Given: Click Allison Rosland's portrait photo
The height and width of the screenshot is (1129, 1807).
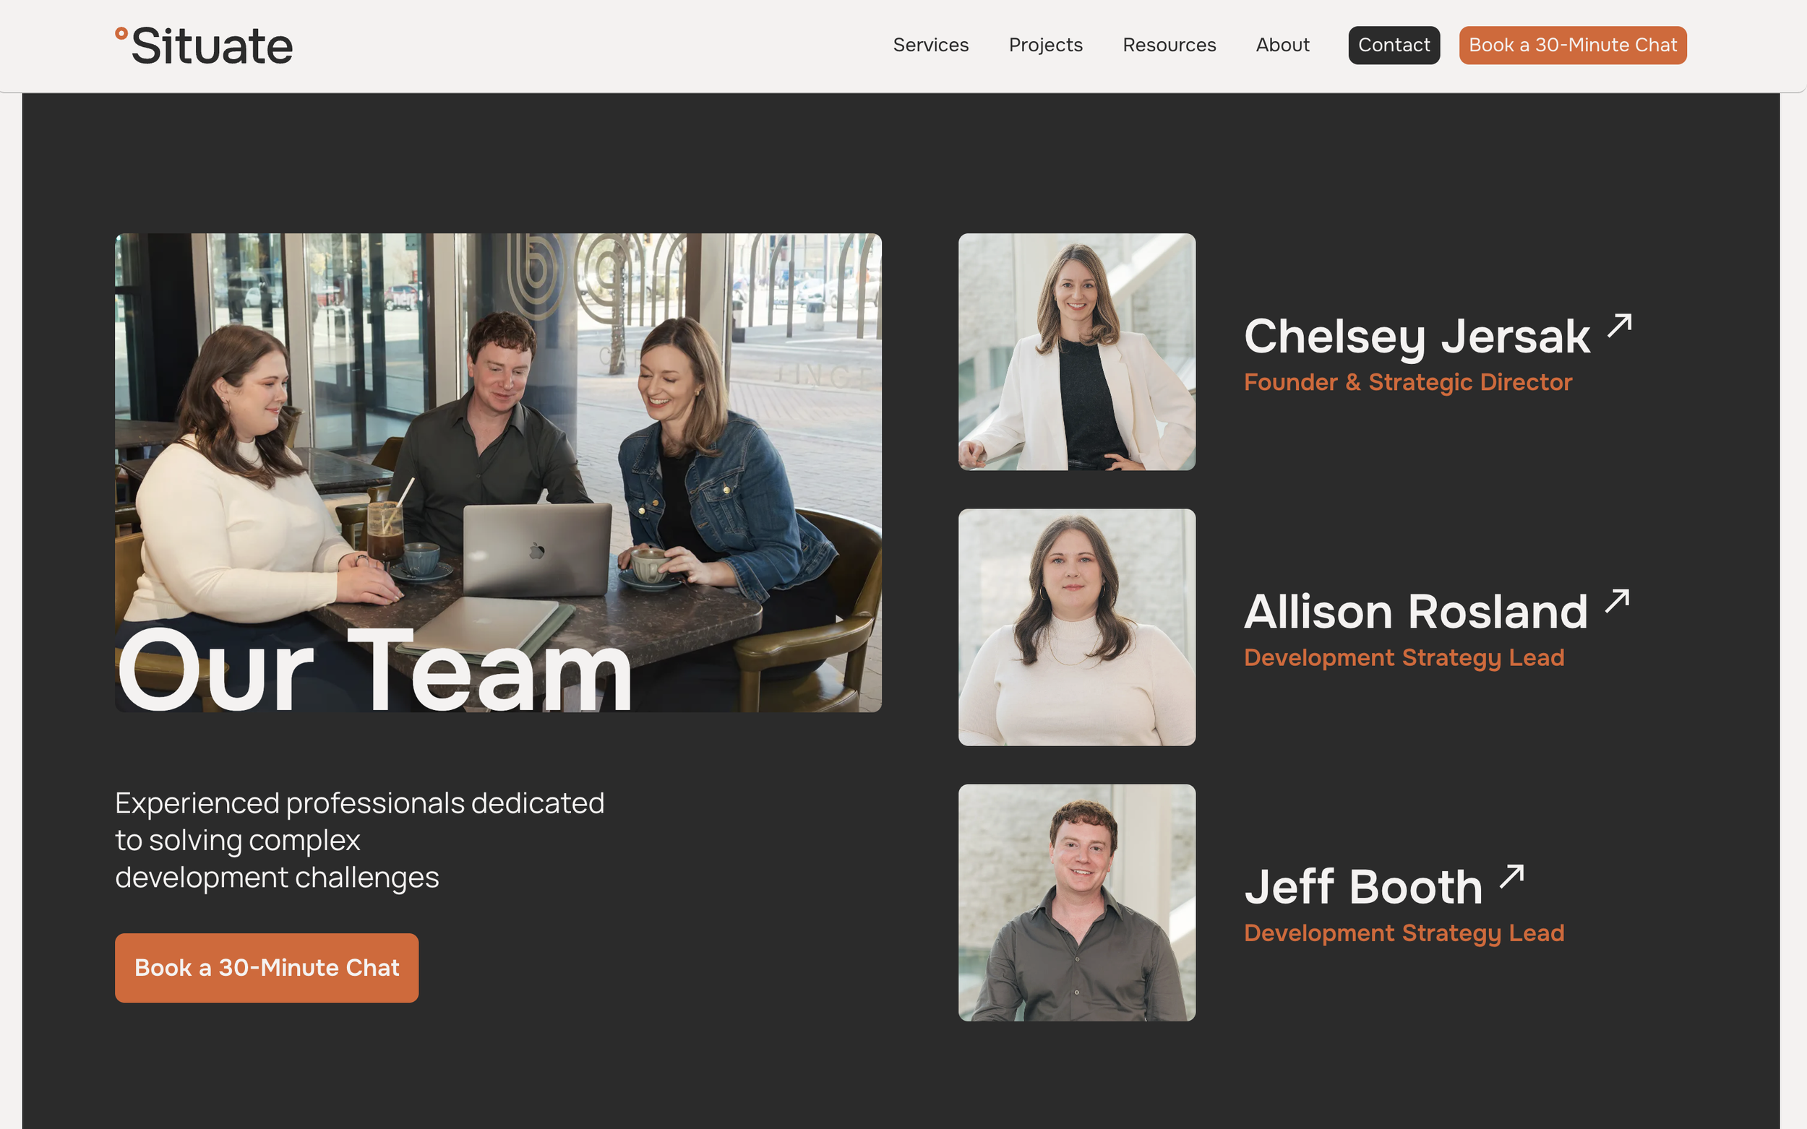Looking at the screenshot, I should (x=1076, y=627).
